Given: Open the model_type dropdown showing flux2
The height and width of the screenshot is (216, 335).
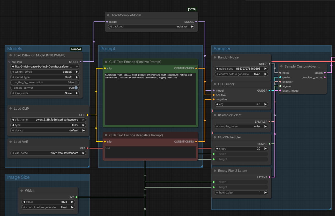Looking at the screenshot, I should click(x=45, y=77).
